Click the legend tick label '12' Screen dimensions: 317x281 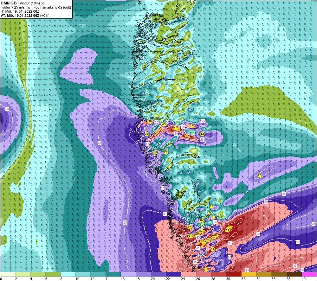(92, 279)
